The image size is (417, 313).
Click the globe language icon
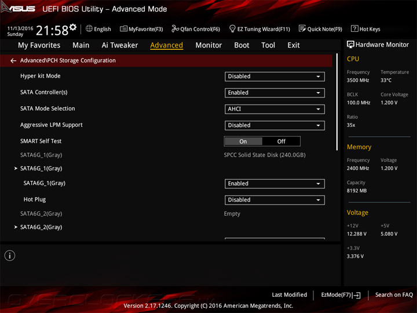89,28
